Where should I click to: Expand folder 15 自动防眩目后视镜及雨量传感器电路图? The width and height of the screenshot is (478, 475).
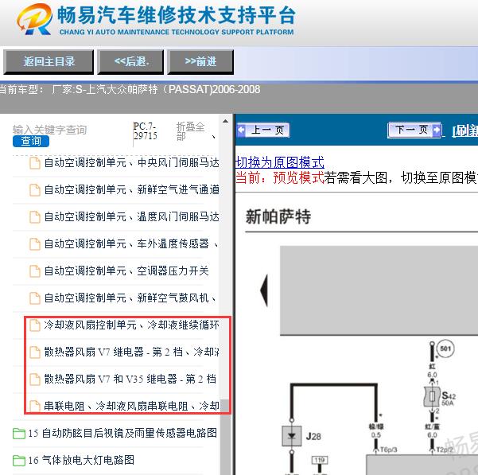(x=122, y=433)
